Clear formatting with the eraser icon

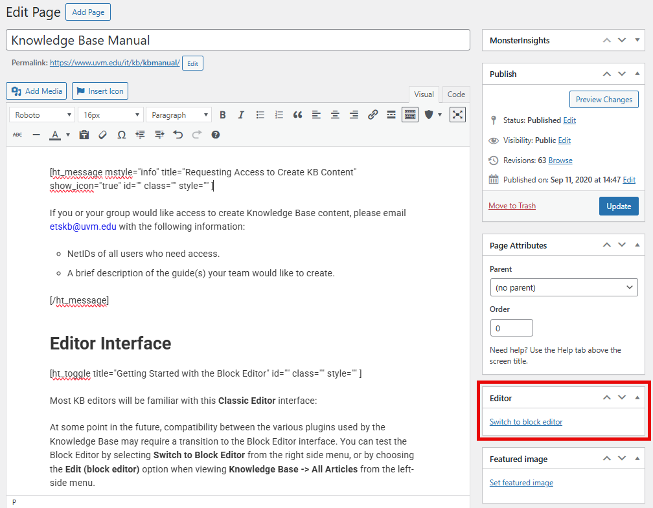[102, 135]
